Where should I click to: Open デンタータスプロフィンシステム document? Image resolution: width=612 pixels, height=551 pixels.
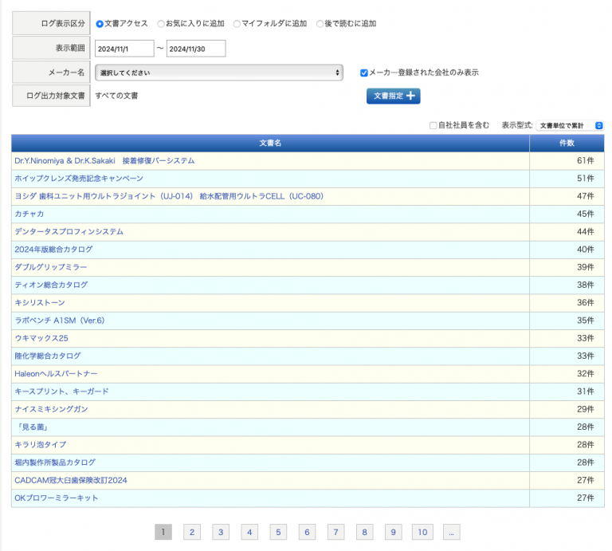(69, 231)
